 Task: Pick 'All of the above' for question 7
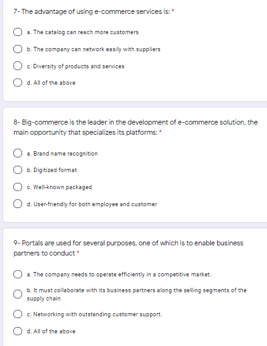[18, 82]
